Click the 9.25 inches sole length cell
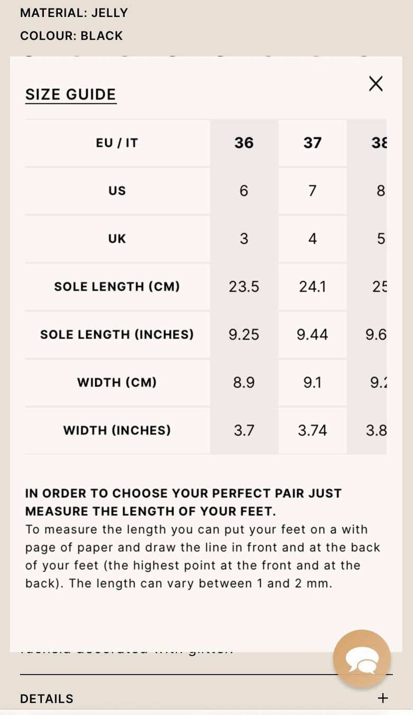The image size is (413, 715). coord(244,334)
